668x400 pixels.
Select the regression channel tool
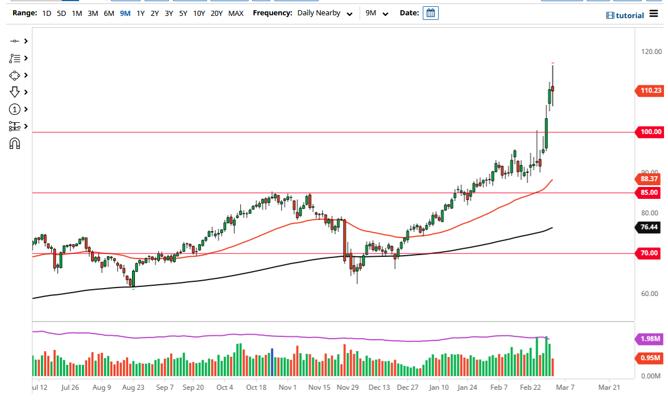[14, 126]
